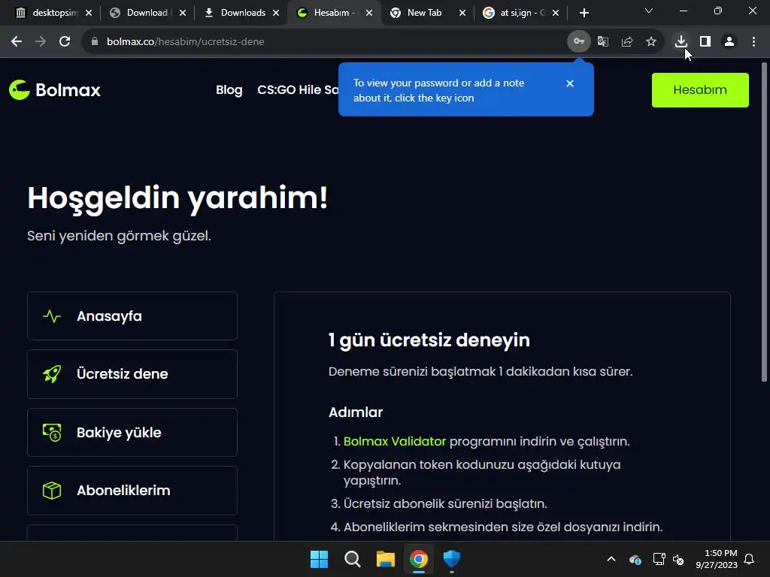
Task: Close the at si,ign Google tab
Action: click(556, 13)
